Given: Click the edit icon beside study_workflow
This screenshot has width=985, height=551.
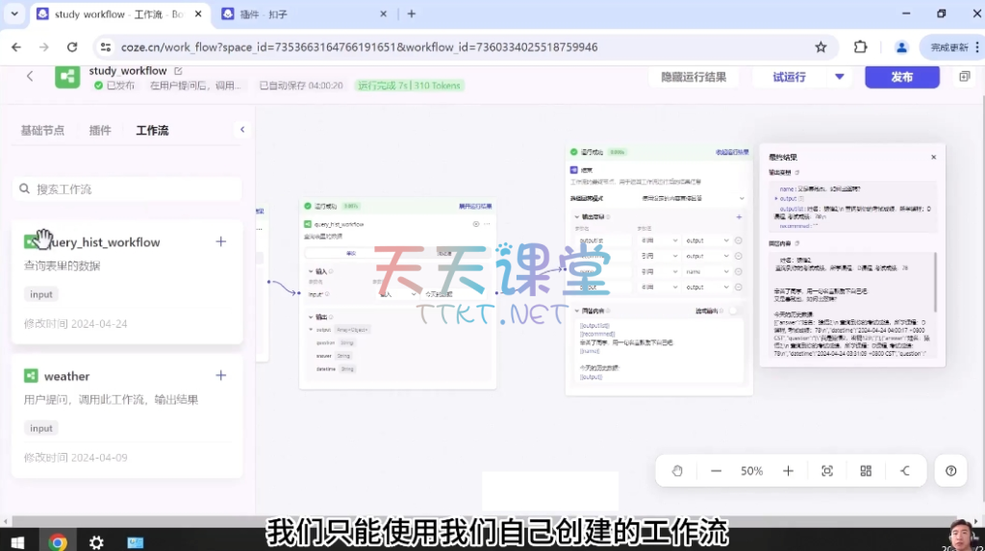Looking at the screenshot, I should 178,71.
